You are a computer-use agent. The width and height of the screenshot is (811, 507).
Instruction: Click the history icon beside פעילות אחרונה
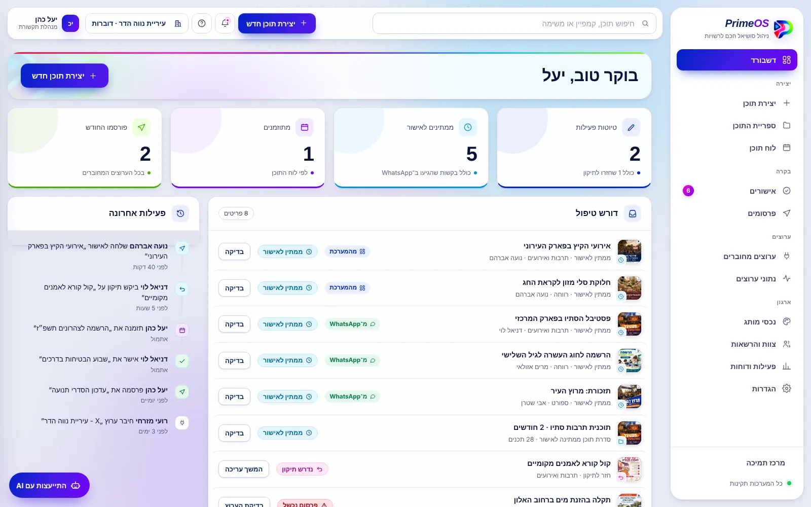coord(180,213)
